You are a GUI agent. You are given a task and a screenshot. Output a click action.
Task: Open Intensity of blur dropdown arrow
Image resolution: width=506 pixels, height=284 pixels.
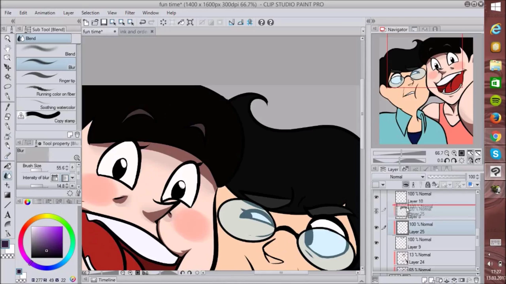72,178
